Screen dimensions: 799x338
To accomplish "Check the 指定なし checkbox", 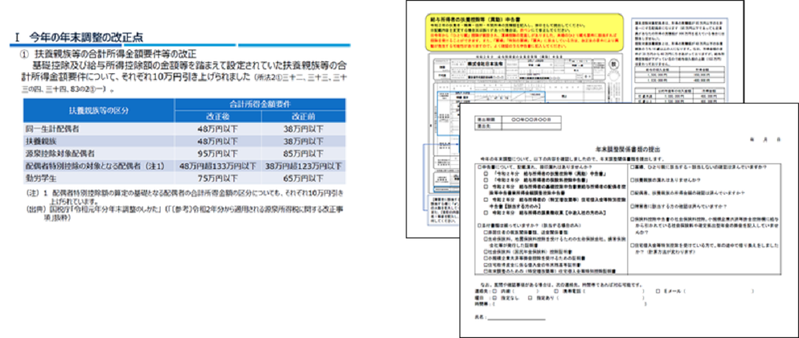I will pyautogui.click(x=495, y=298).
